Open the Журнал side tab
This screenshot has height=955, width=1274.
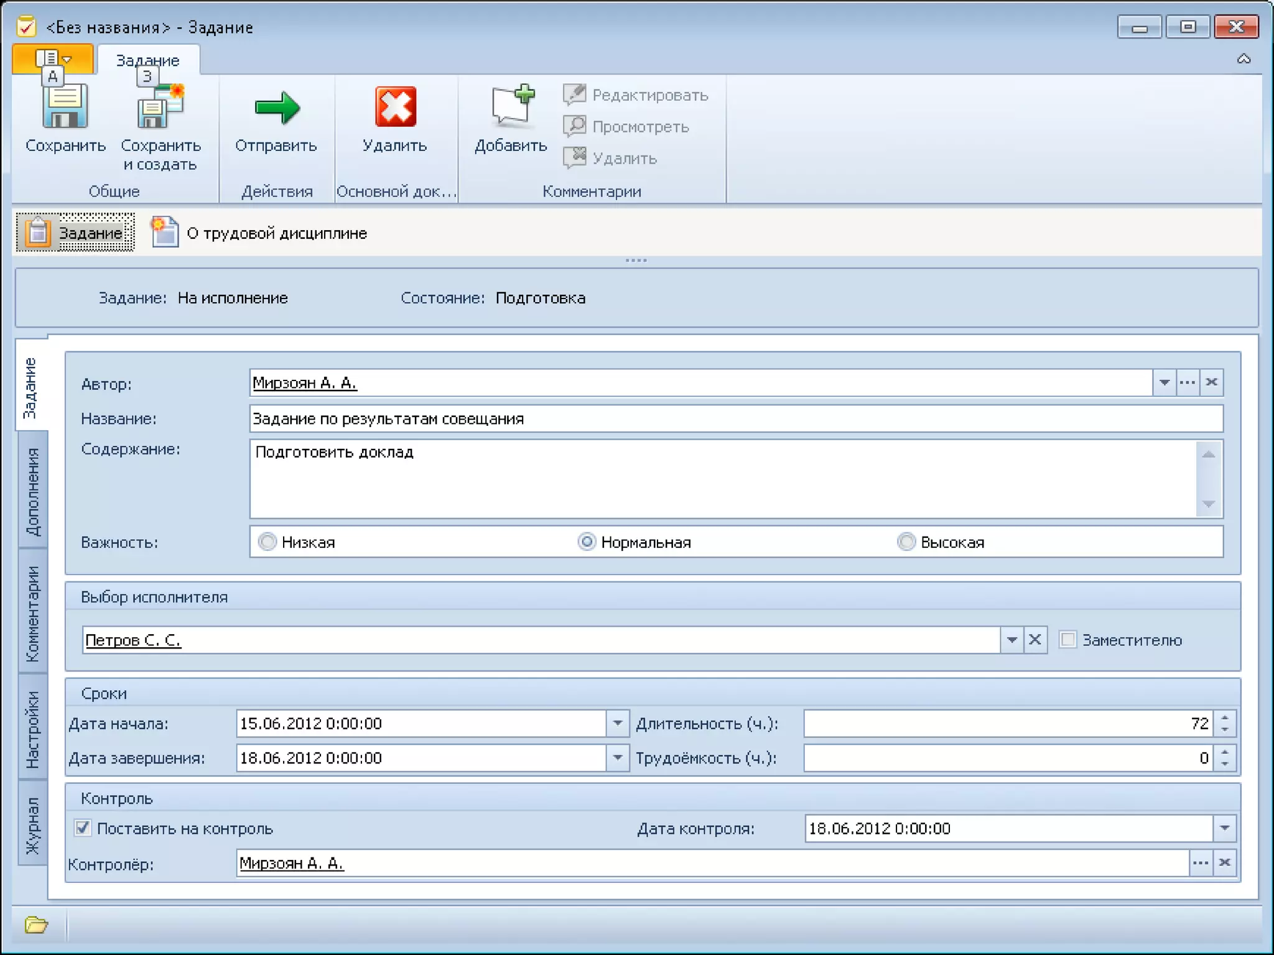coord(32,826)
